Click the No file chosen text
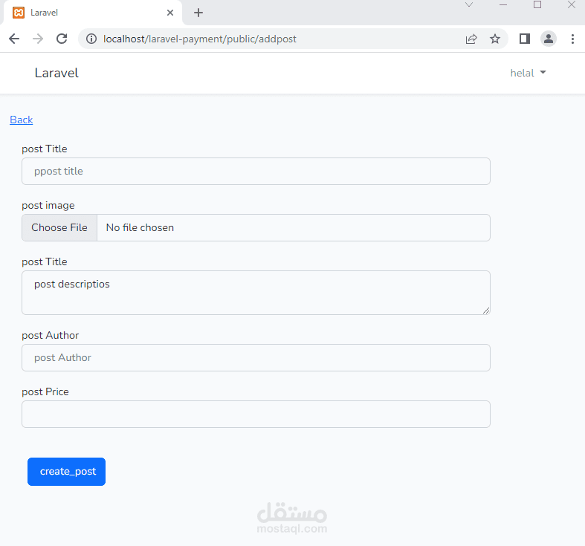 point(140,227)
